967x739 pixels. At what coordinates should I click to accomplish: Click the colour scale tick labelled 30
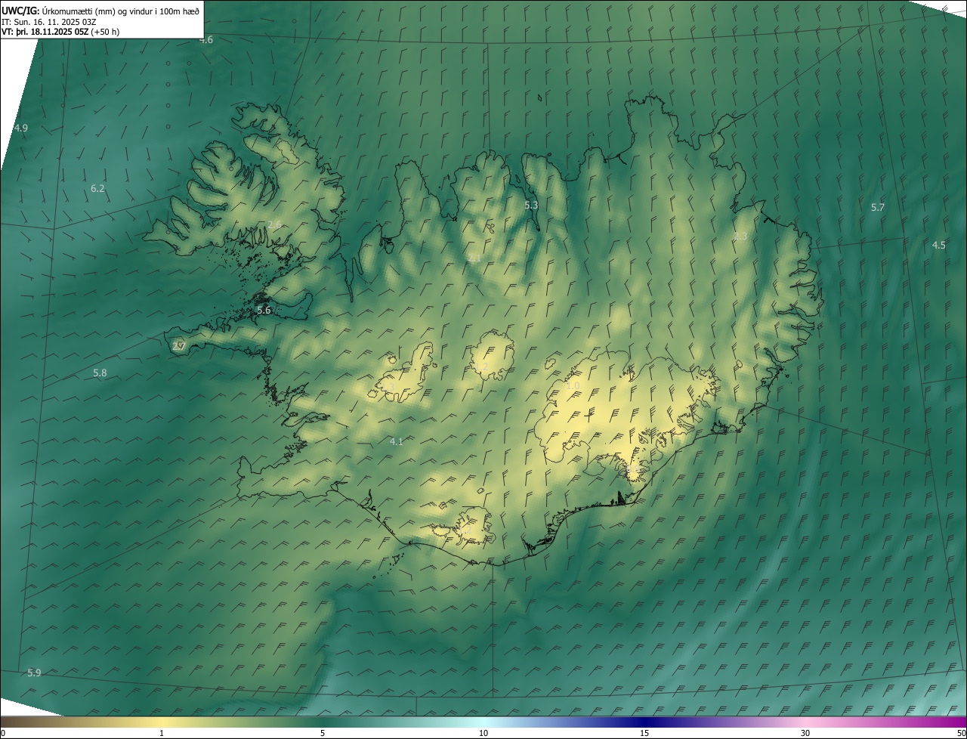tap(805, 733)
